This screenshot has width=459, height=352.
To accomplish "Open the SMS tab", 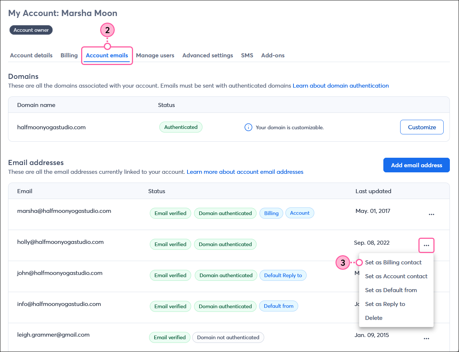I will [x=247, y=56].
